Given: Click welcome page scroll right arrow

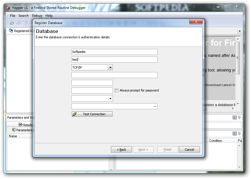Looking at the screenshot, I should click(x=233, y=108).
